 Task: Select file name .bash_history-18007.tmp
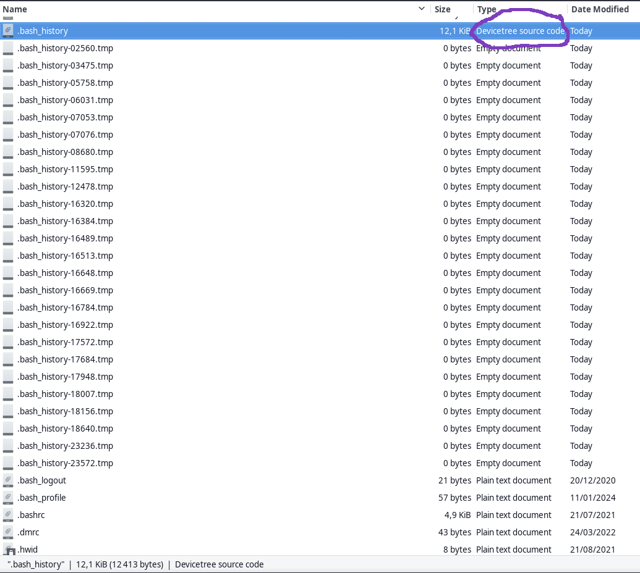coord(66,394)
